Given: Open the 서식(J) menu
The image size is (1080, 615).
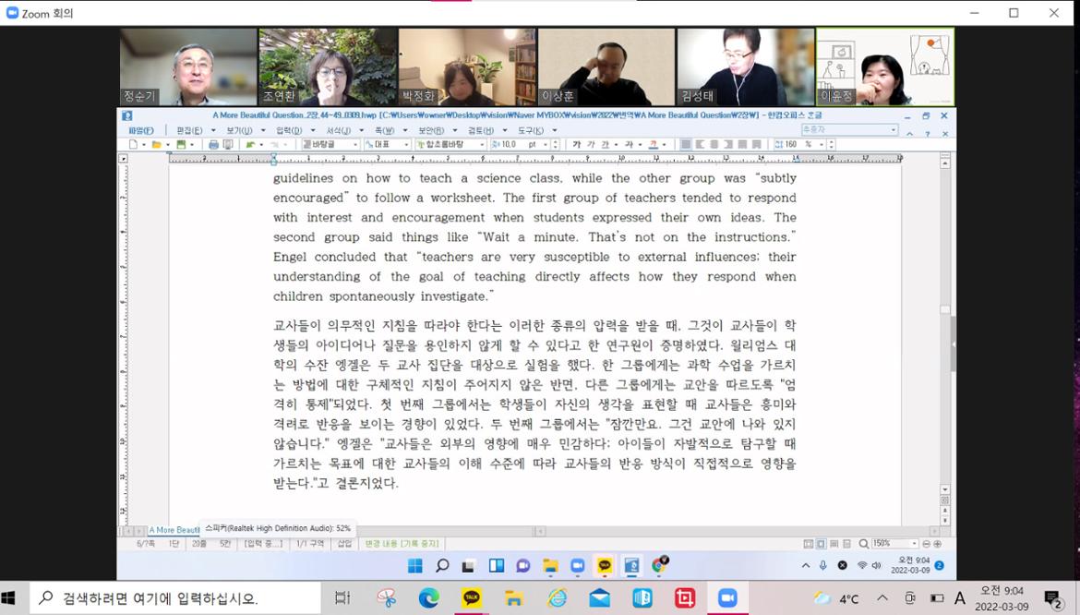Looking at the screenshot, I should pyautogui.click(x=339, y=130).
